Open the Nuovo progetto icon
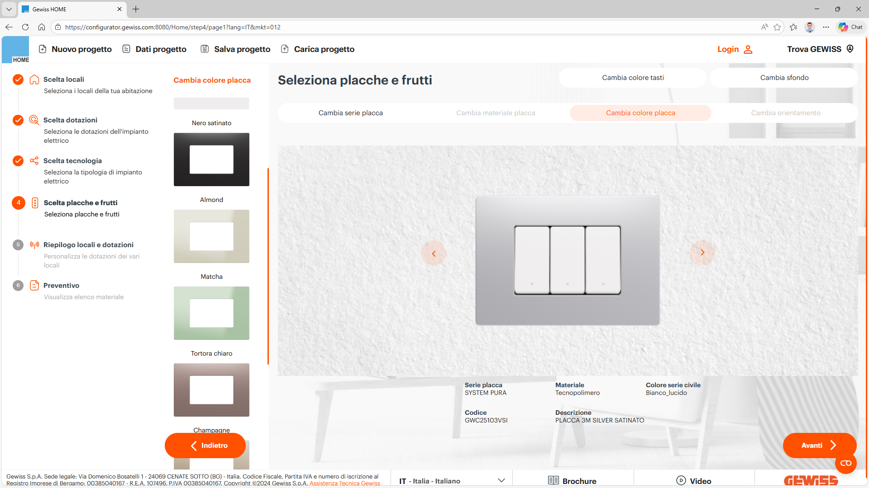869x488 pixels. click(43, 49)
